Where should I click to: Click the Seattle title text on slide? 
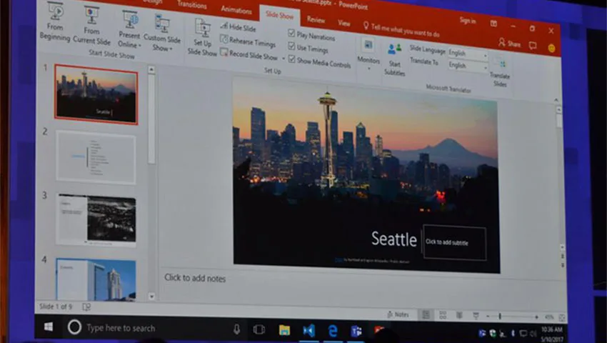click(393, 239)
